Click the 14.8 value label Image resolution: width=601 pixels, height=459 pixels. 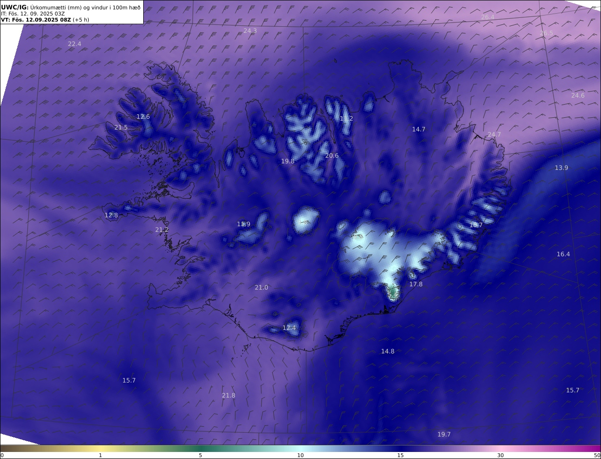tap(388, 351)
